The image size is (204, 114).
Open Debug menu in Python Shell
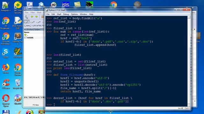click(x=66, y=14)
